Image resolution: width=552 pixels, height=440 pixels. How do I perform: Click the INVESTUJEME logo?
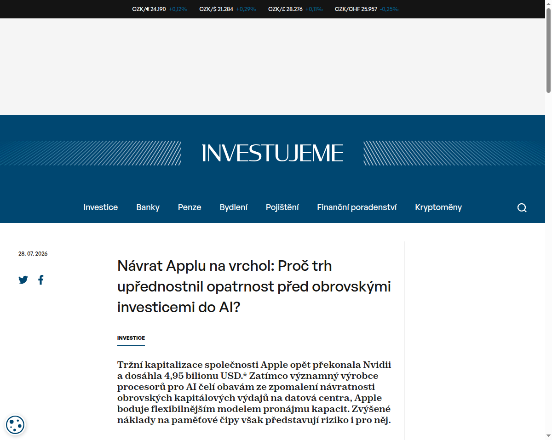pyautogui.click(x=272, y=153)
